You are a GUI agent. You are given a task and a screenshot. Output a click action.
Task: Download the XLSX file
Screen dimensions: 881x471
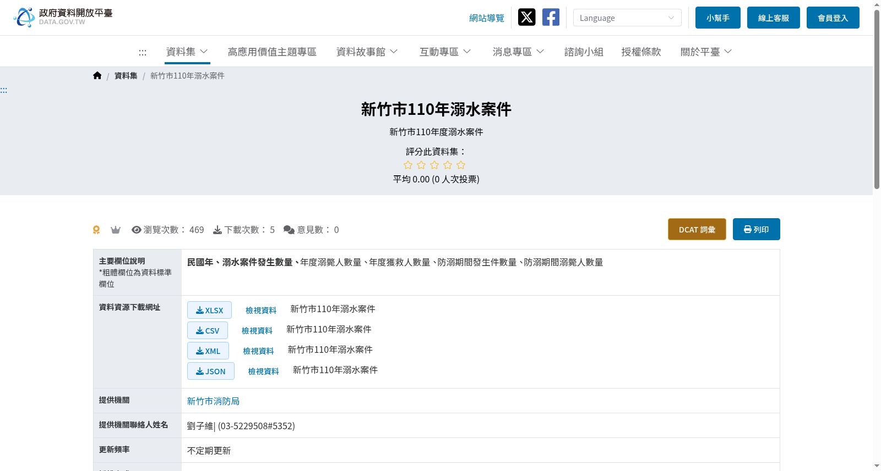click(x=209, y=310)
